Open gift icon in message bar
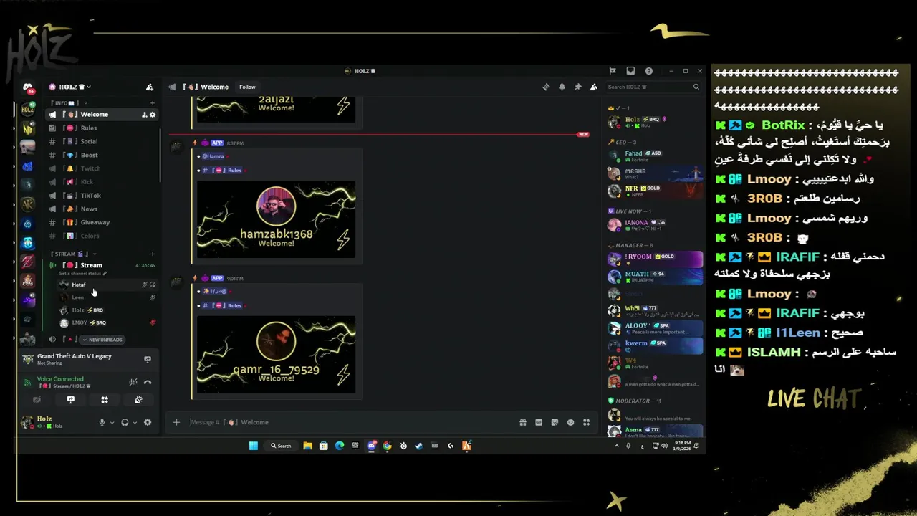Screen dimensions: 917x516 523,422
